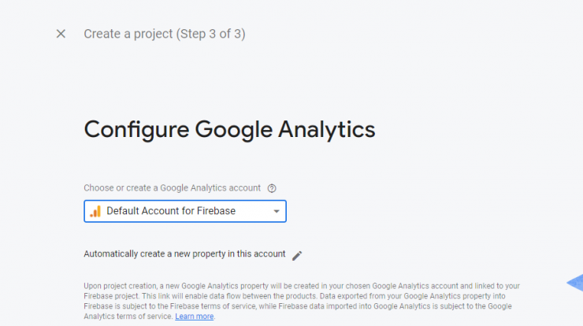Image resolution: width=583 pixels, height=326 pixels.
Task: Click the blue shape at right edge
Action: coord(576,283)
